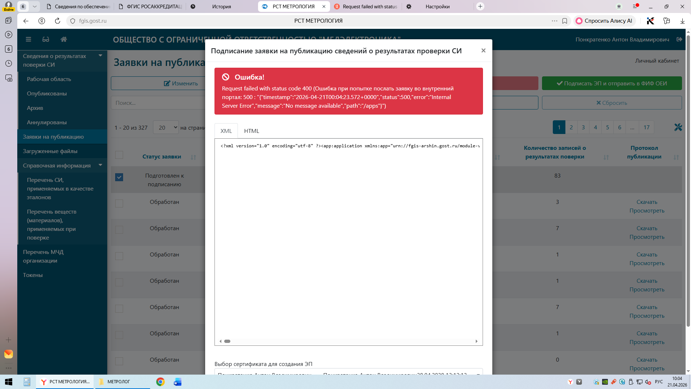Click the bookmark icon in address bar
Screen dimensions: 691x389
point(565,21)
